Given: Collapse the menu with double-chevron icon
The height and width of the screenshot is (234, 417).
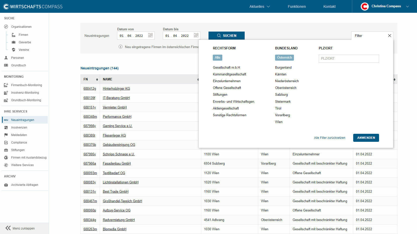Looking at the screenshot, I should pyautogui.click(x=8, y=228).
